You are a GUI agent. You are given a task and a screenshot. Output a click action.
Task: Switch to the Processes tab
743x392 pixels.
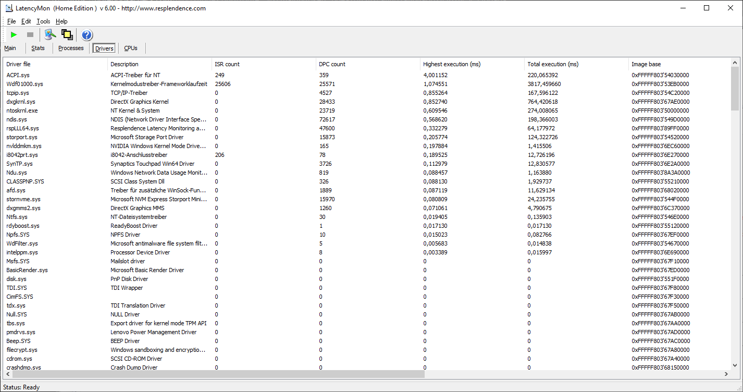click(71, 48)
